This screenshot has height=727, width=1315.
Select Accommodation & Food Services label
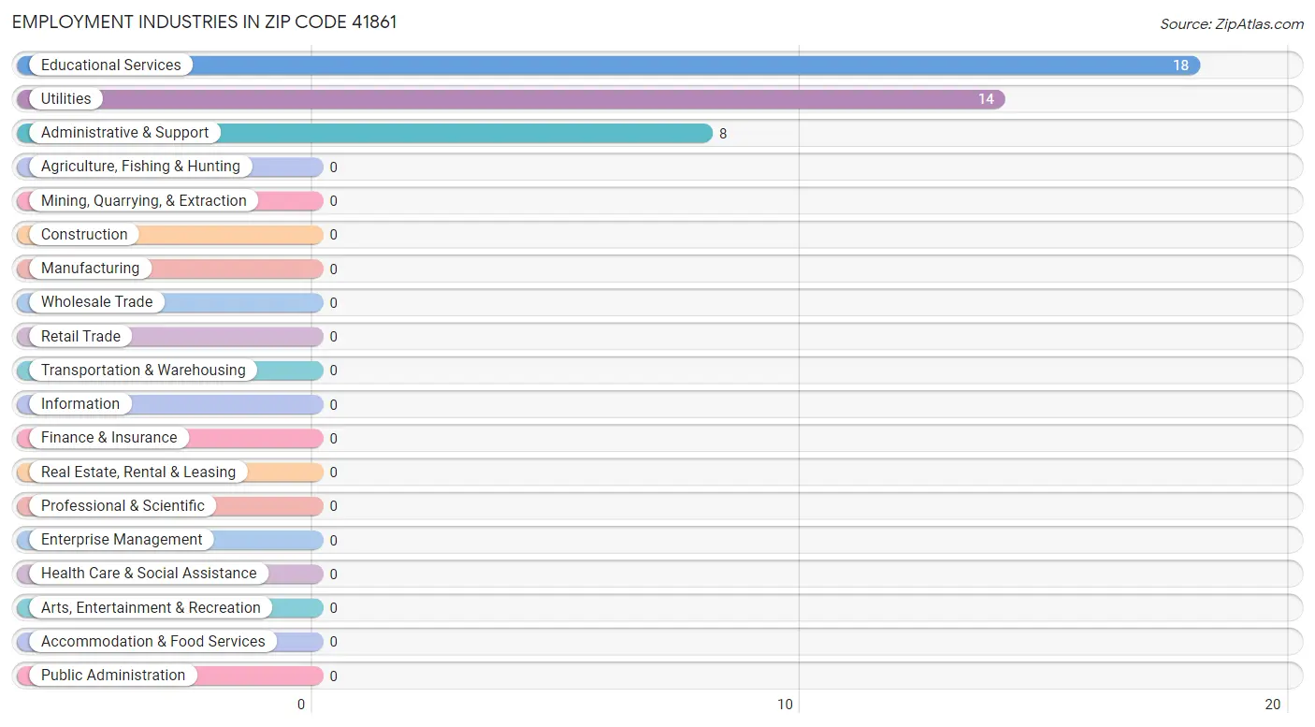(153, 641)
